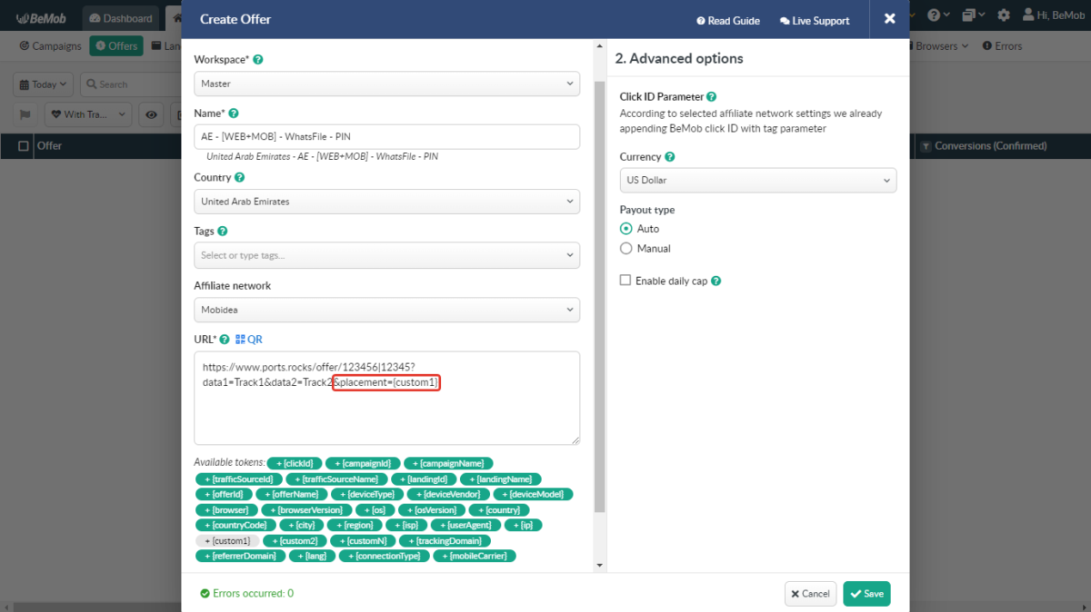This screenshot has width=1091, height=612.
Task: Open the Currency dropdown showing US Dollar
Action: click(757, 181)
